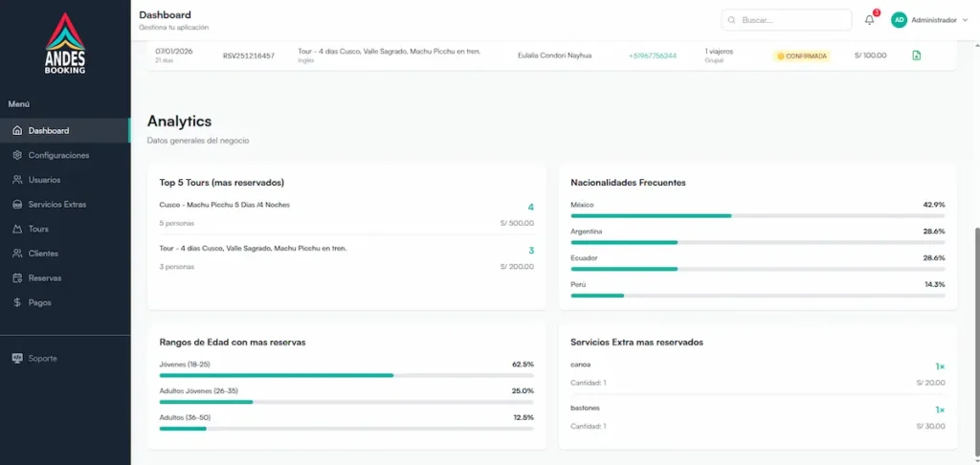Viewport: 980px width, 465px height.
Task: Go to the Clientes section
Action: click(x=43, y=254)
